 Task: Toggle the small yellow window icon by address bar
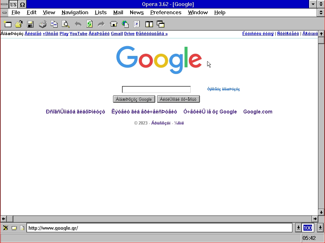14,228
